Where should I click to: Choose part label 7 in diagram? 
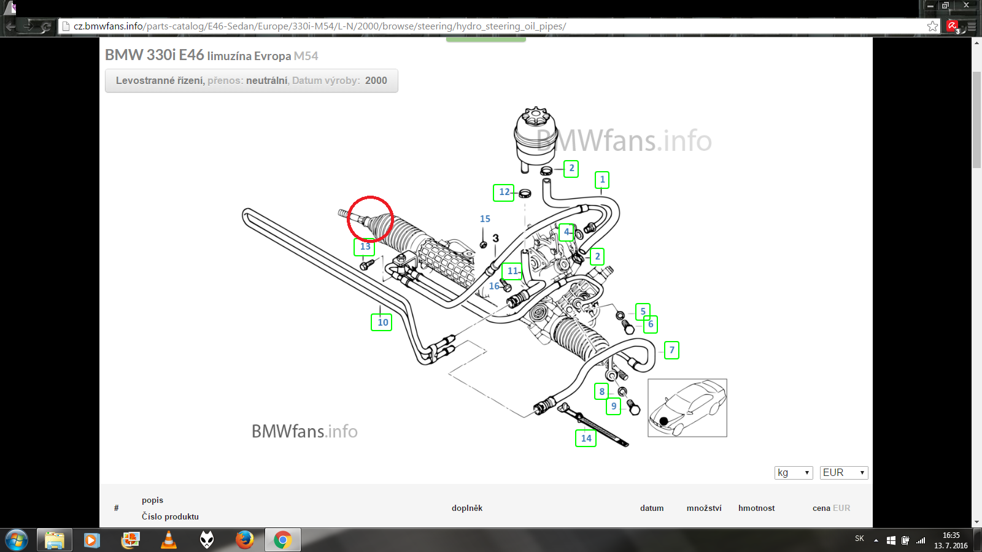coord(671,350)
